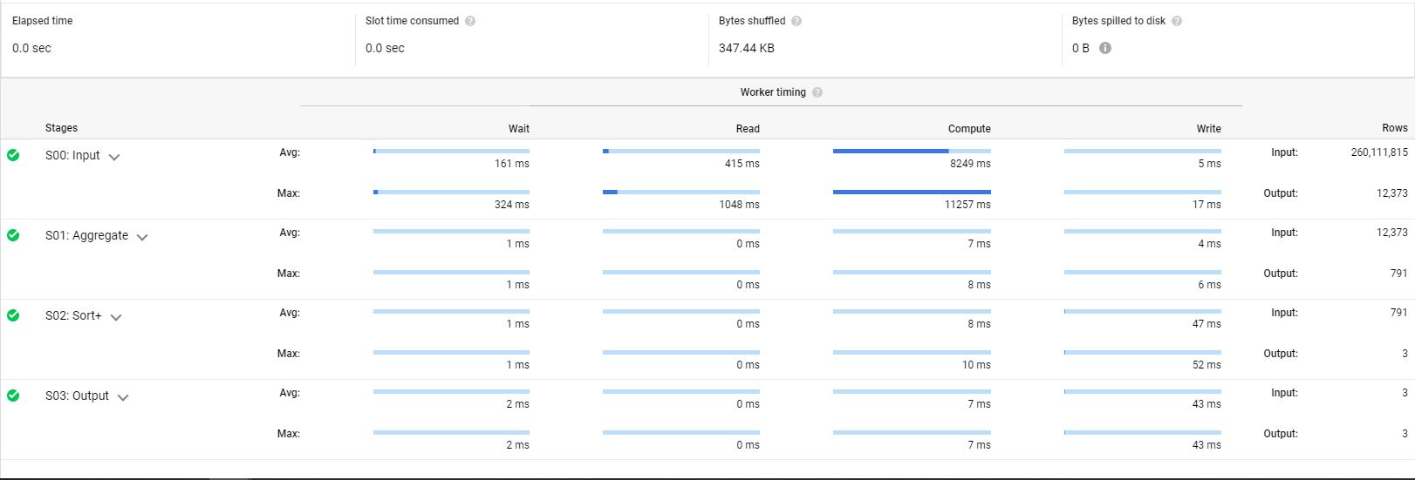
Task: Click help icon beside Bytes shuffled
Action: pos(796,21)
